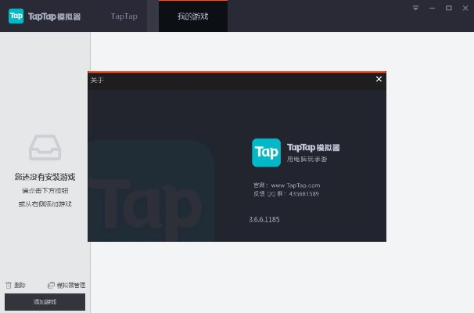Click the 用电脑玩手游 slogan text

tap(304, 160)
